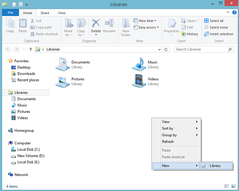Open recent locations dropdown arrow

click(x=24, y=49)
